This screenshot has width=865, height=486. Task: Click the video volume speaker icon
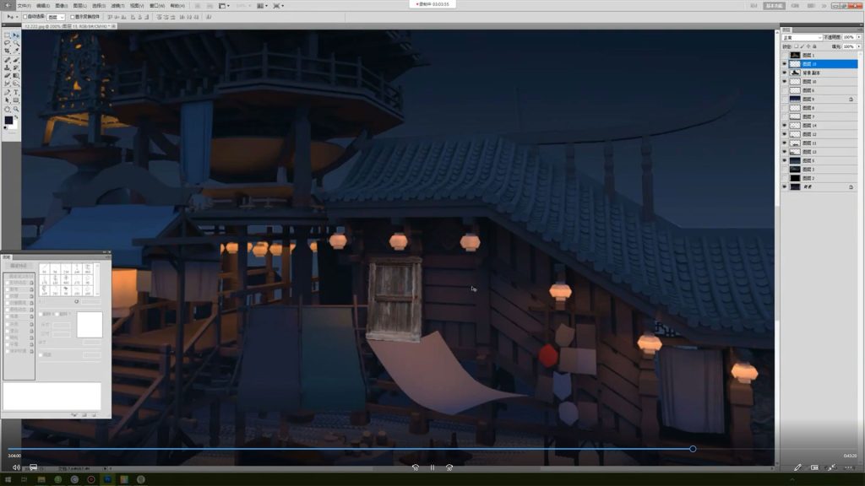16,467
